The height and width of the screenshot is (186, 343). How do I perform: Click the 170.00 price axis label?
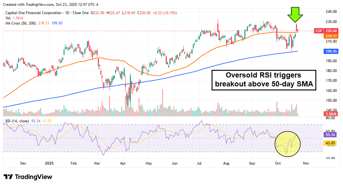pos(331,81)
